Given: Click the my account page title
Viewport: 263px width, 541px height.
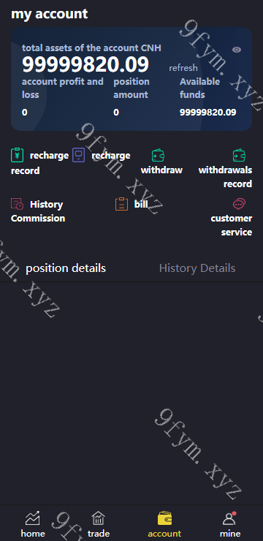Looking at the screenshot, I should coord(49,14).
